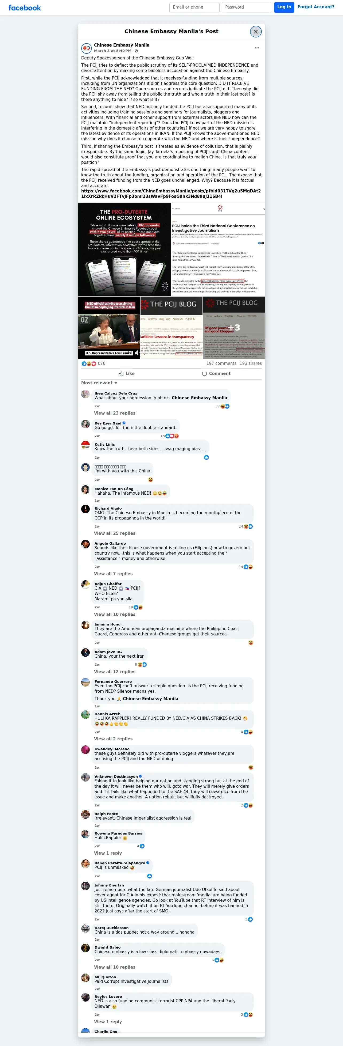Close the post dialog with X
Screen dimensions: 343x1046
click(255, 31)
